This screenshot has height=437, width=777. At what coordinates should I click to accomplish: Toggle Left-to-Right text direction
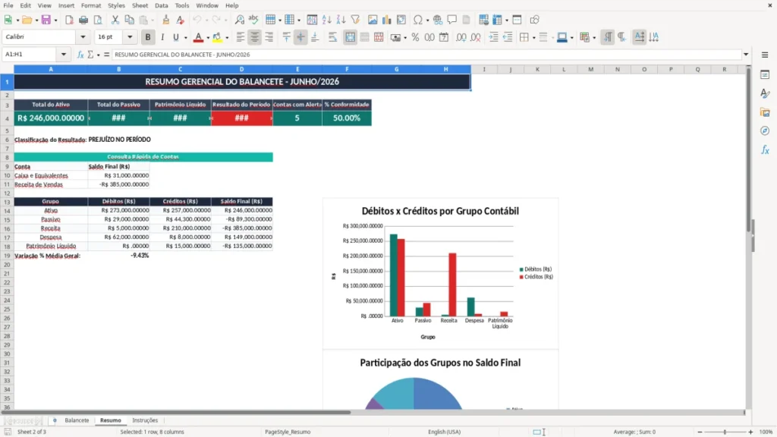pyautogui.click(x=608, y=37)
